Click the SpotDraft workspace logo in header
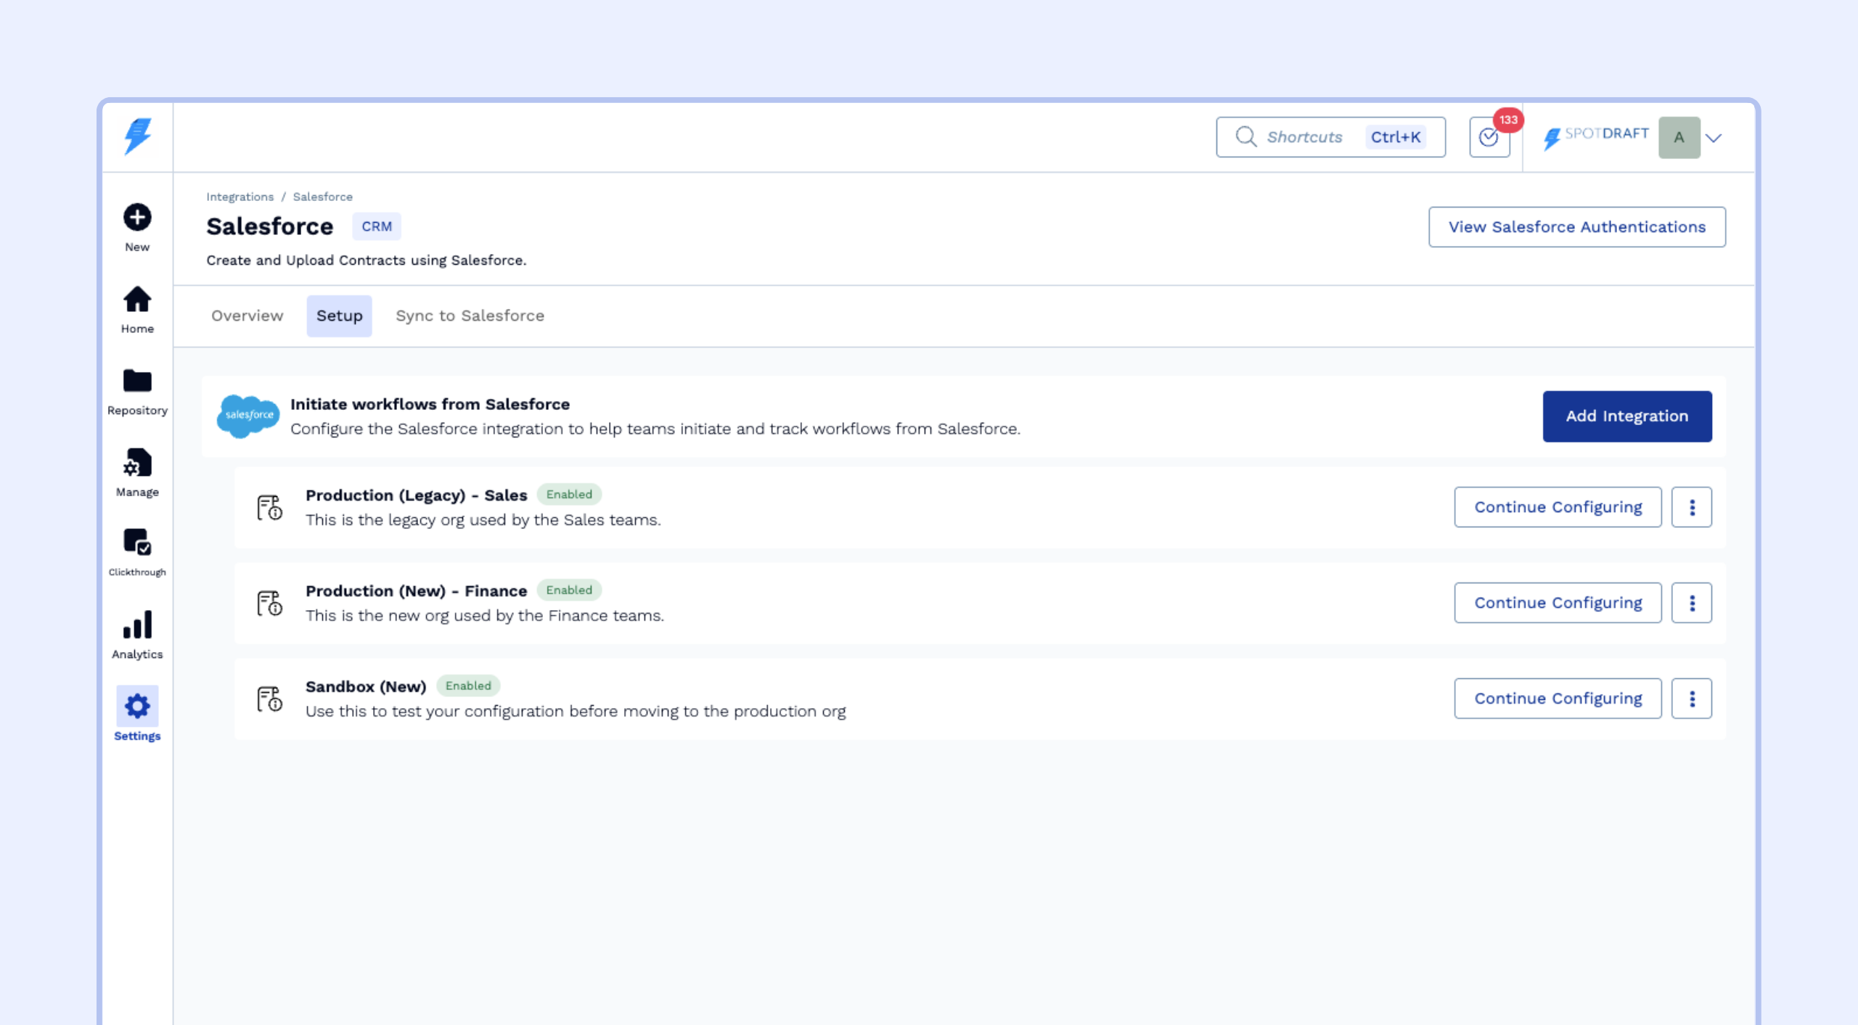 point(1595,136)
